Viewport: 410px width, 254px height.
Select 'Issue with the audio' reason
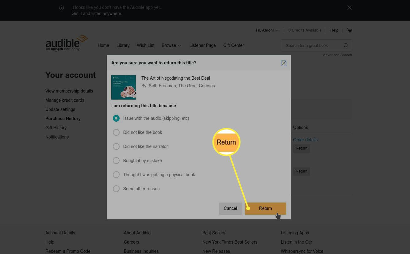pyautogui.click(x=116, y=118)
